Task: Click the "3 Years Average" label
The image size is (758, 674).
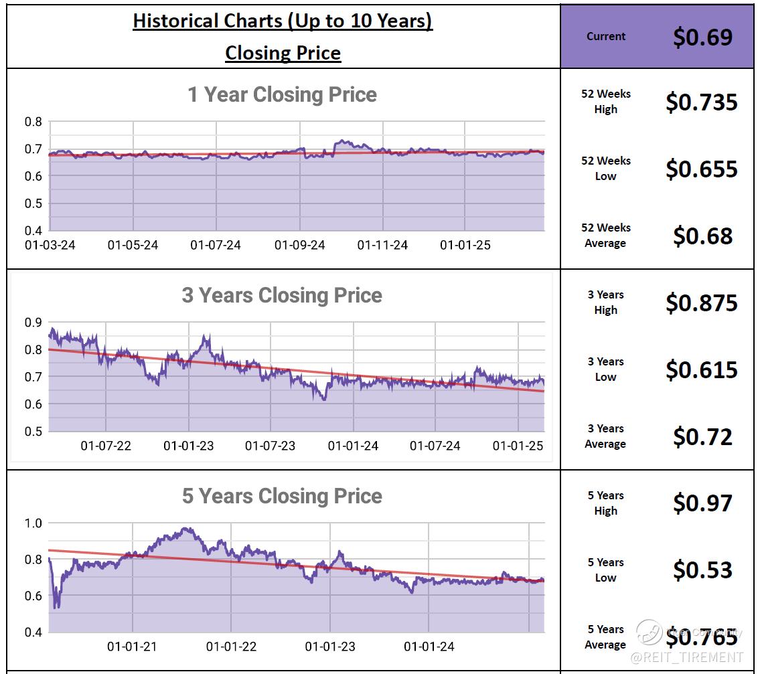Action: (x=605, y=436)
